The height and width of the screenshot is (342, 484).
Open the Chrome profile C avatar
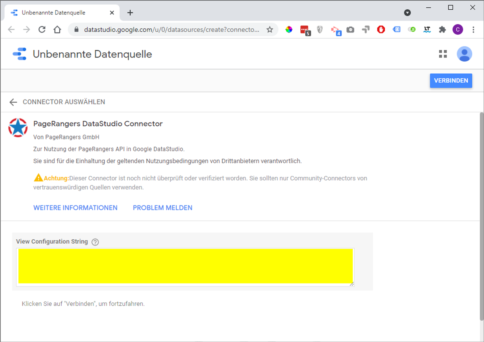tap(458, 29)
